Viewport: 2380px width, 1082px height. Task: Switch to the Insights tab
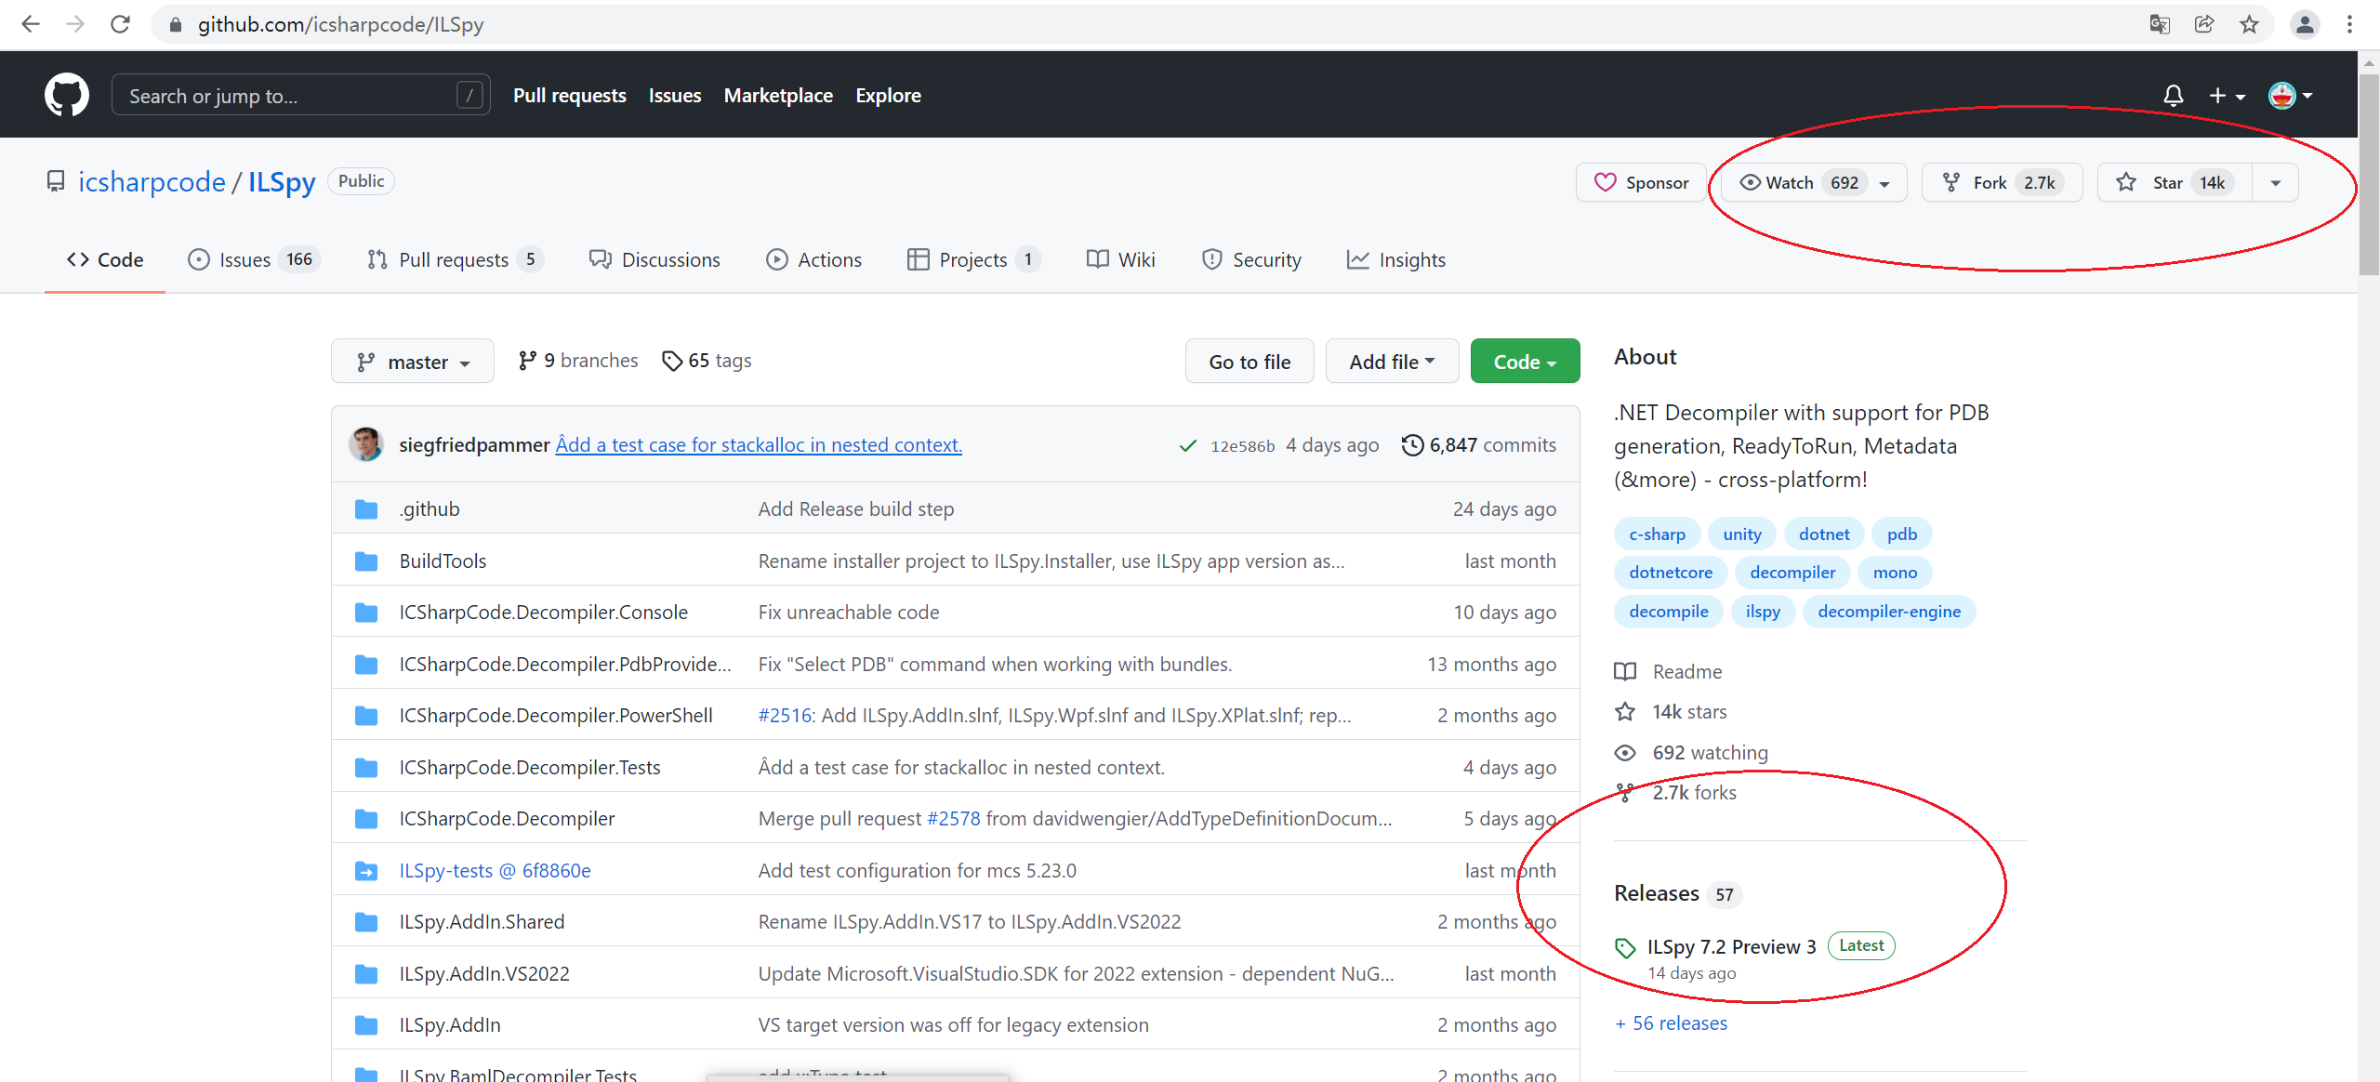(1395, 259)
